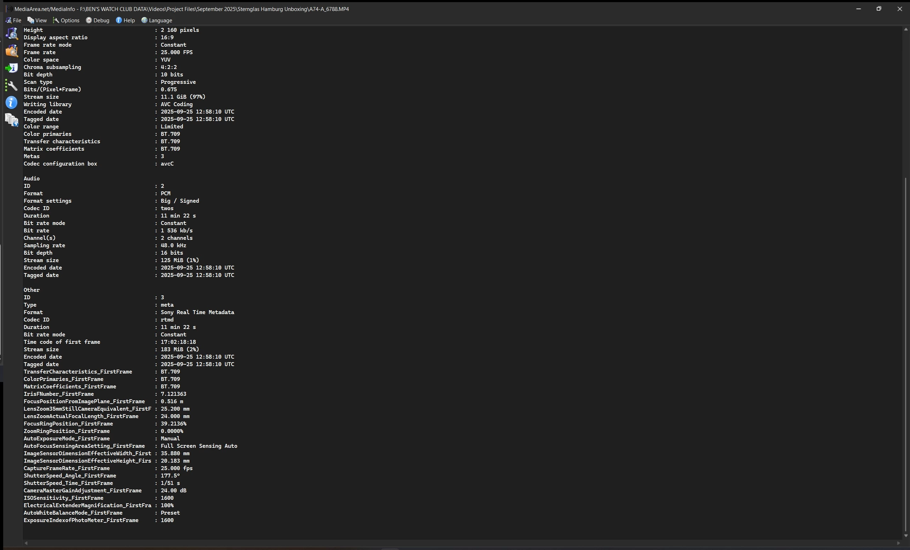Image resolution: width=910 pixels, height=550 pixels.
Task: Click horizontal scrollbar right arrow
Action: tap(898, 543)
